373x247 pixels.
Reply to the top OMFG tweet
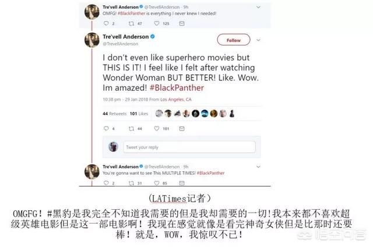[x=106, y=23]
